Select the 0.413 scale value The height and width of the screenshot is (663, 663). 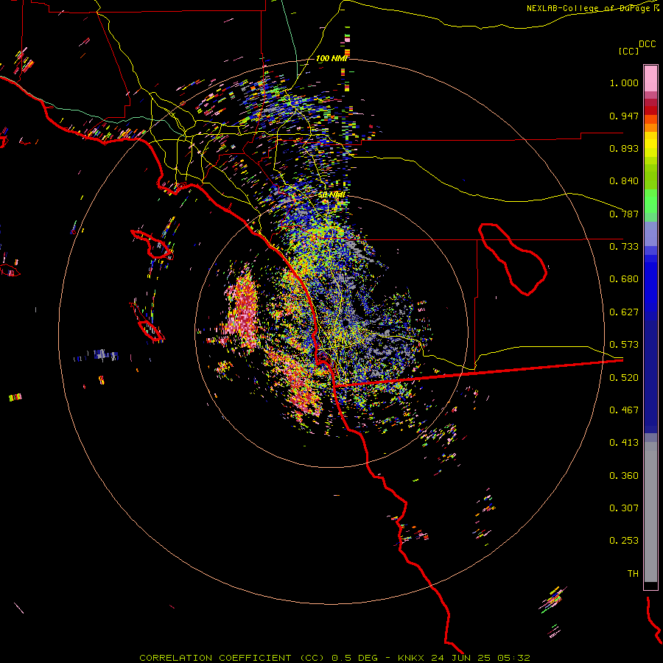[x=624, y=443]
